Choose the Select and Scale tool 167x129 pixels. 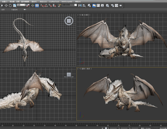(14, 5)
